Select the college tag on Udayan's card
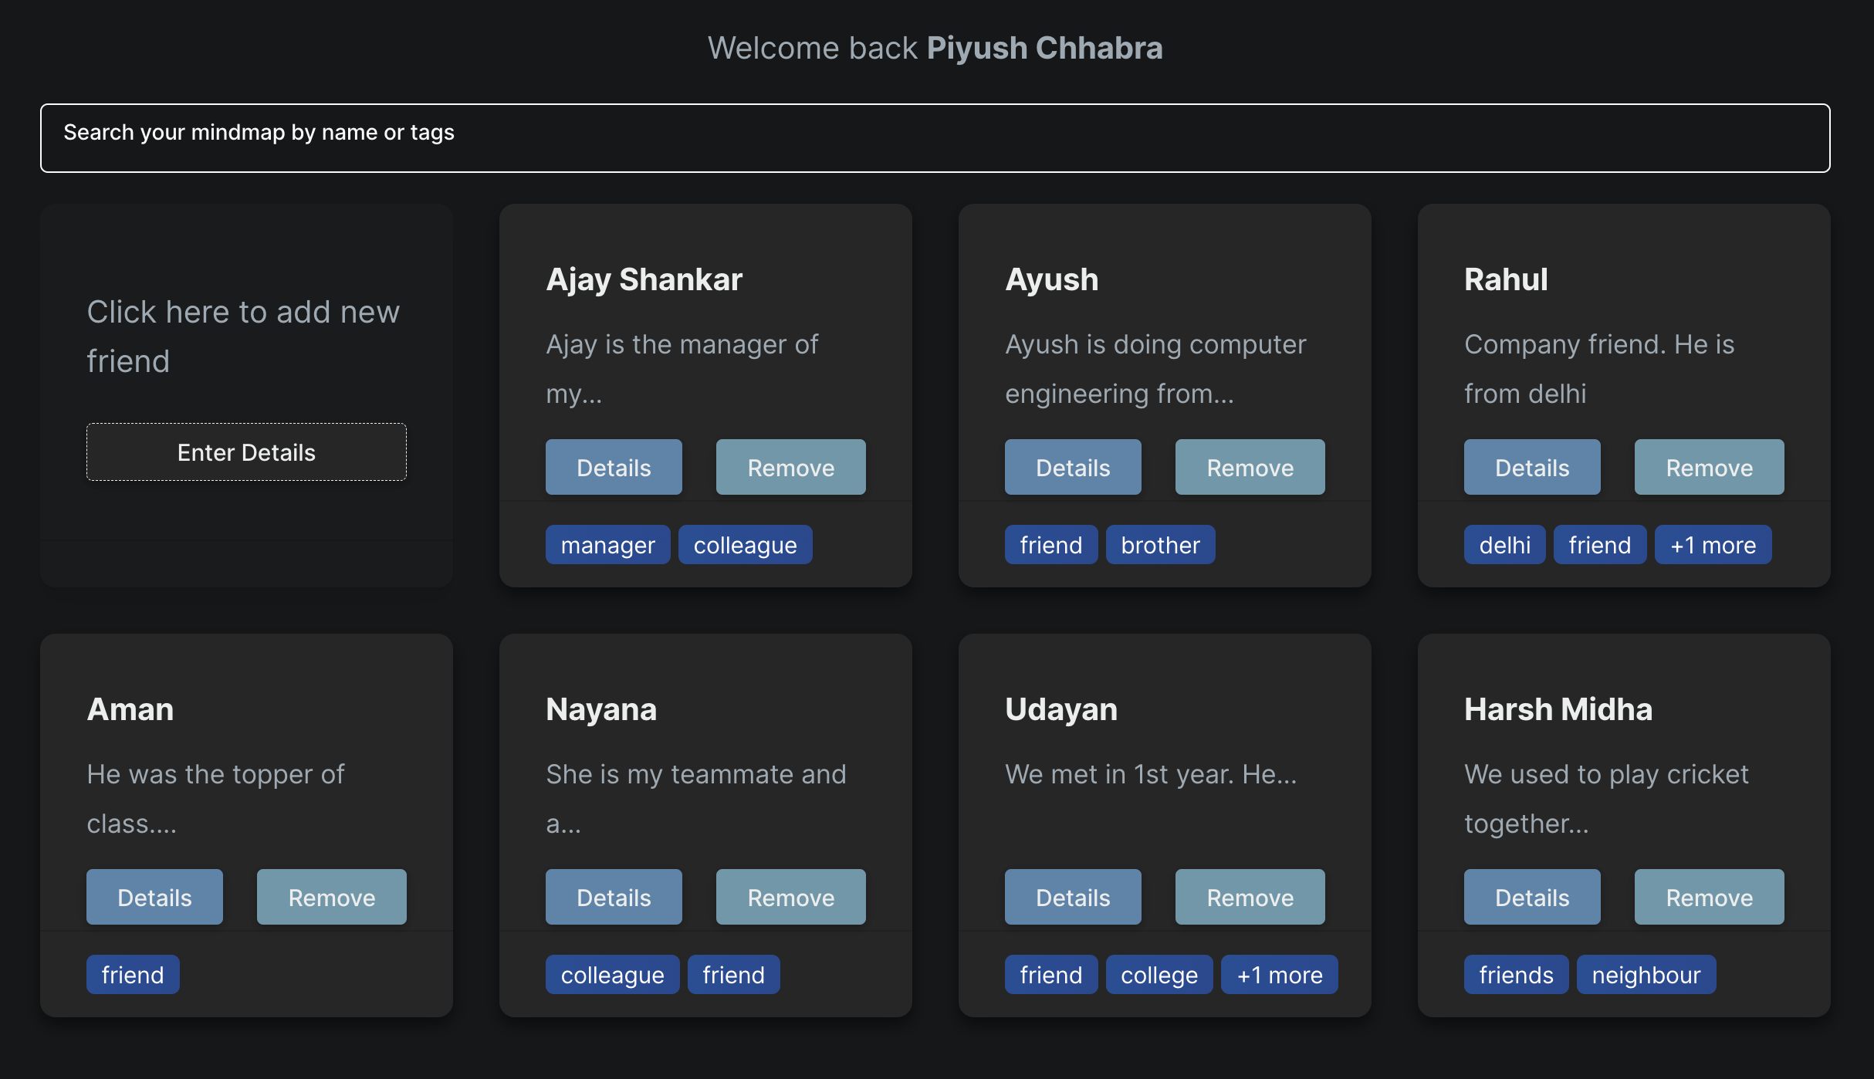The width and height of the screenshot is (1874, 1079). 1159,975
